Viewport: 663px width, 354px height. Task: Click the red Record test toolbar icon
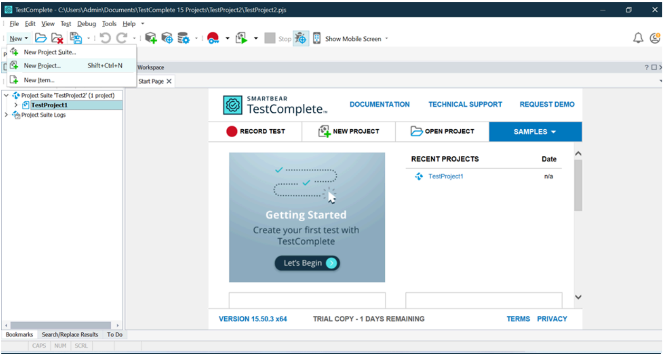213,38
